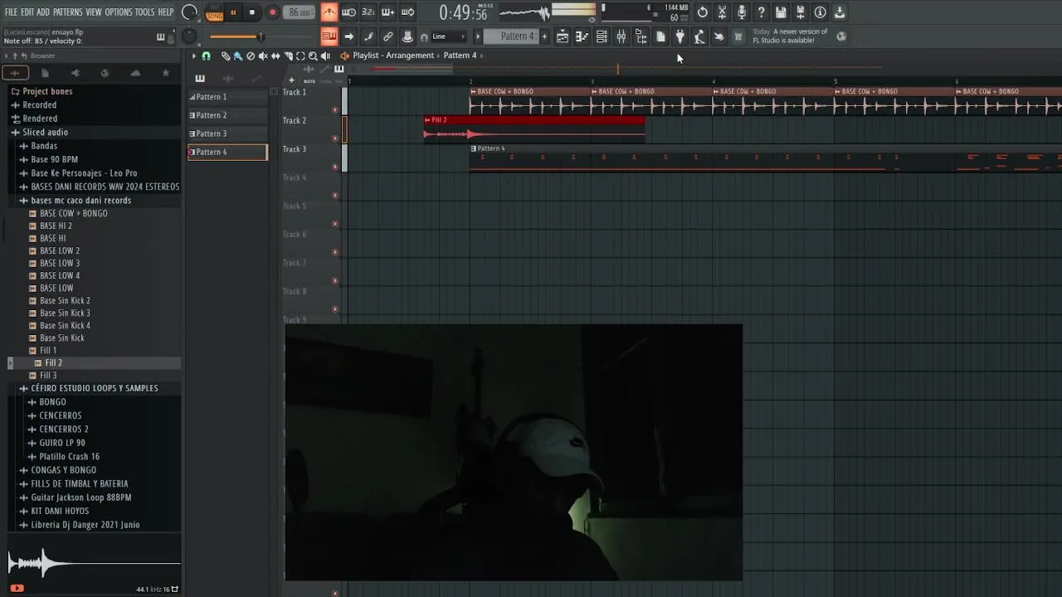Screen dimensions: 1062x597
Task: Toggle the playlist snap magnet icon
Action: click(207, 56)
